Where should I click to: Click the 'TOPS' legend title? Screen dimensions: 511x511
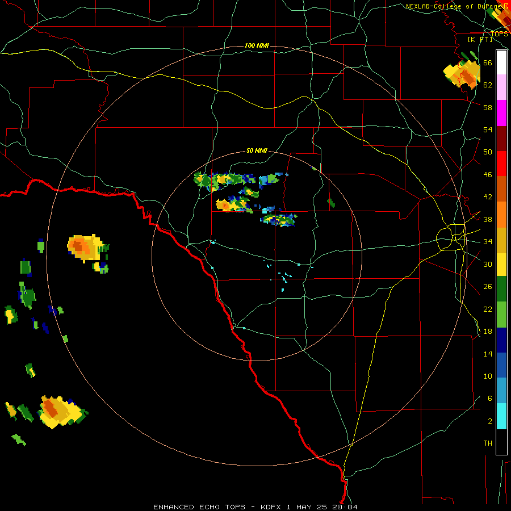499,34
